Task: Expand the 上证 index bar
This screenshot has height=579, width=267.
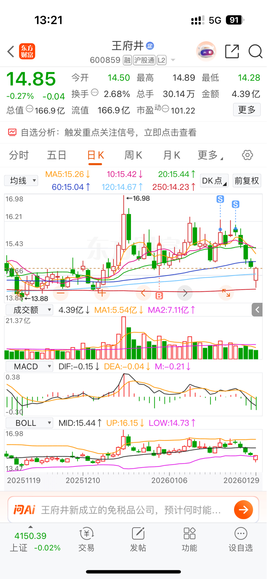Action: (31, 527)
